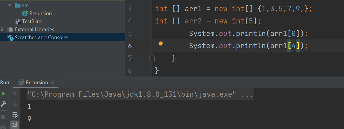Image resolution: width=344 pixels, height=129 pixels.
Task: Collapse code block with fold marker
Action: click(152, 58)
